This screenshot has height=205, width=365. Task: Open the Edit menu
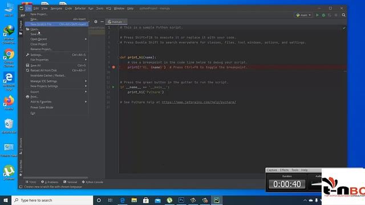36,9
